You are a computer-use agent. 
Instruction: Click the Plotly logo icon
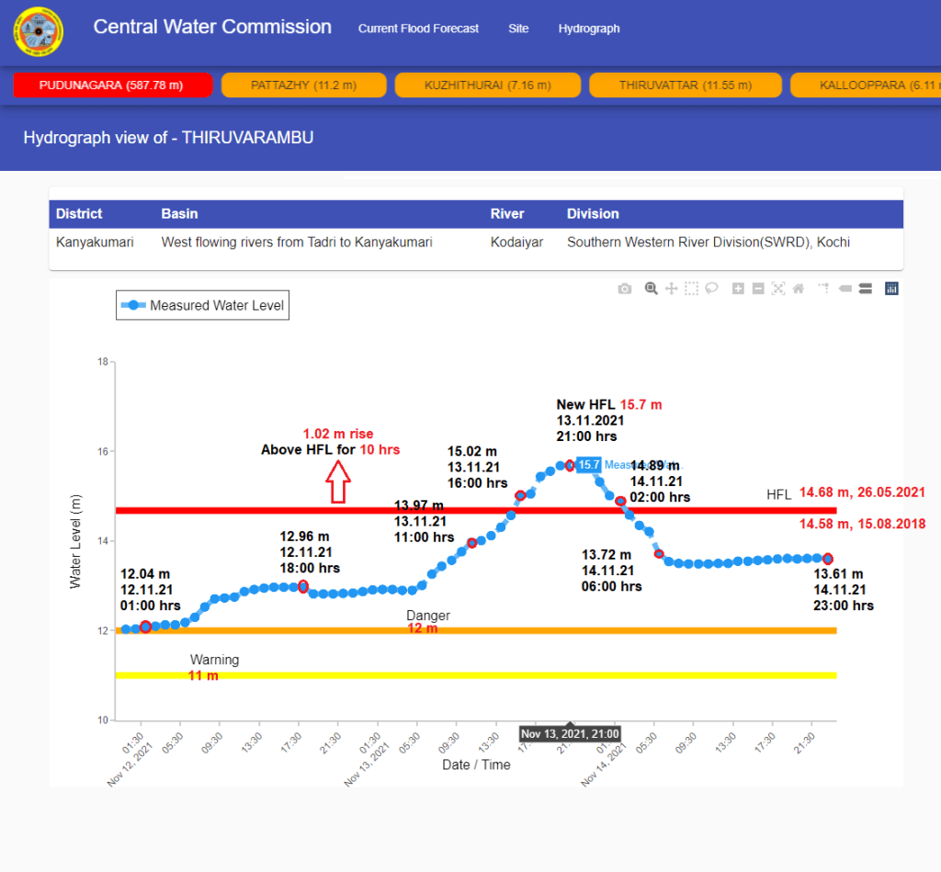tap(891, 289)
